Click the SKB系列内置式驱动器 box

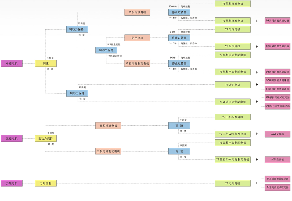pos(277,106)
